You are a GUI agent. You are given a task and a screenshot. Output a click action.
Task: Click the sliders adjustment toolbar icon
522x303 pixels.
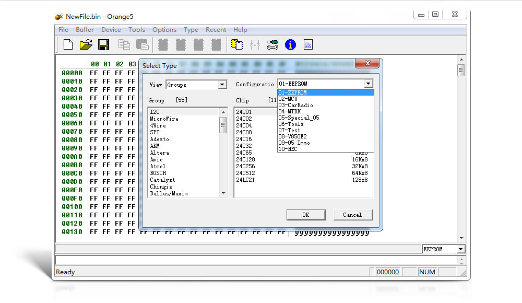point(255,45)
